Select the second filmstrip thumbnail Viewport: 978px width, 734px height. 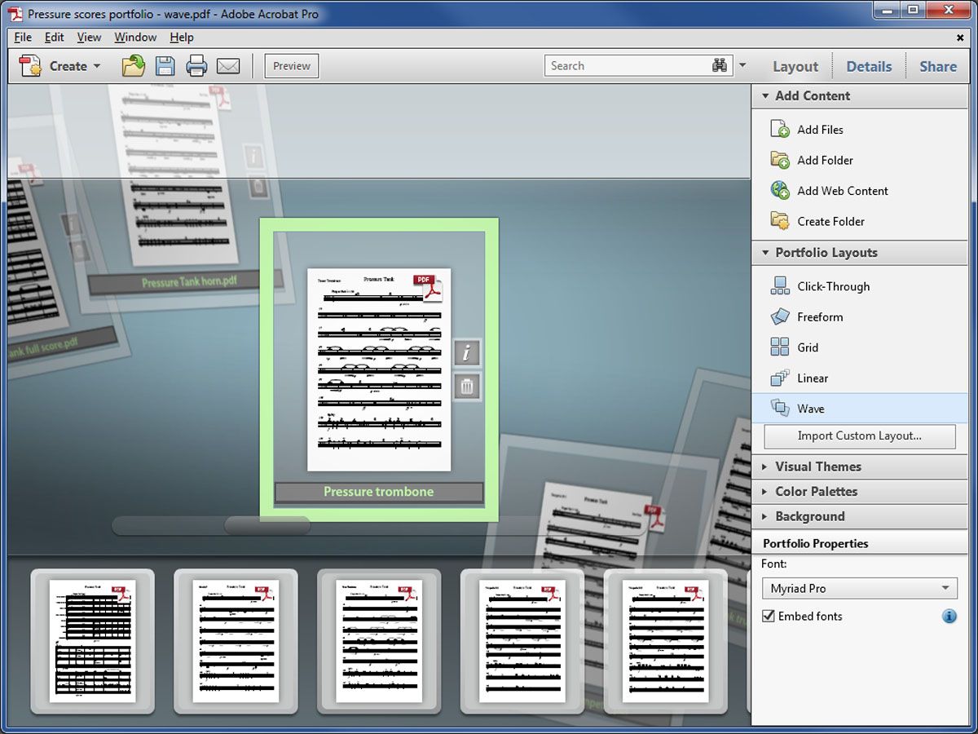click(x=236, y=641)
